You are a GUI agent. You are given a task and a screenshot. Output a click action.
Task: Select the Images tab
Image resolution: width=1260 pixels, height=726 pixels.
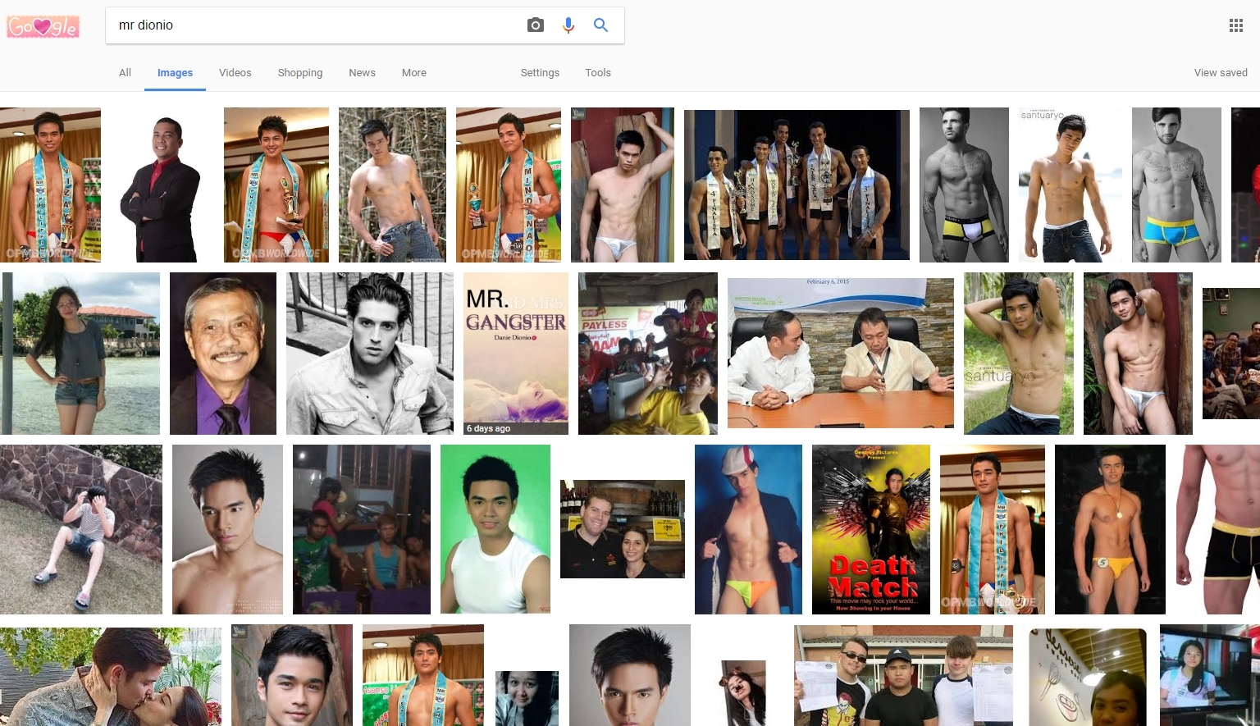point(175,72)
